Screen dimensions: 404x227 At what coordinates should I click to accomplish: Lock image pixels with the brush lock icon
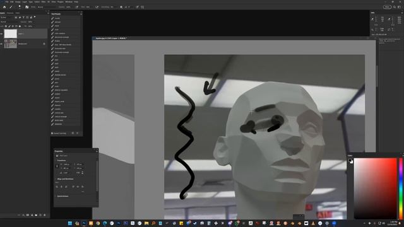tap(9, 26)
